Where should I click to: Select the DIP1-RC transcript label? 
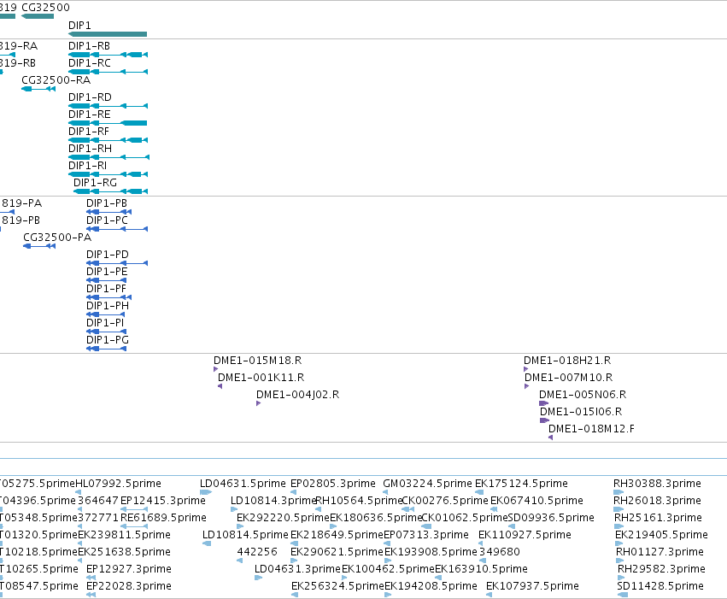pyautogui.click(x=90, y=63)
